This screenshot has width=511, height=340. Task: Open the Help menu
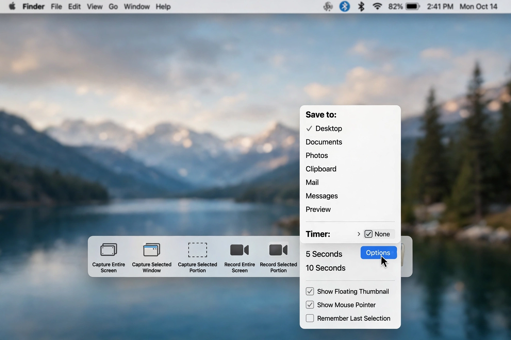click(x=163, y=6)
